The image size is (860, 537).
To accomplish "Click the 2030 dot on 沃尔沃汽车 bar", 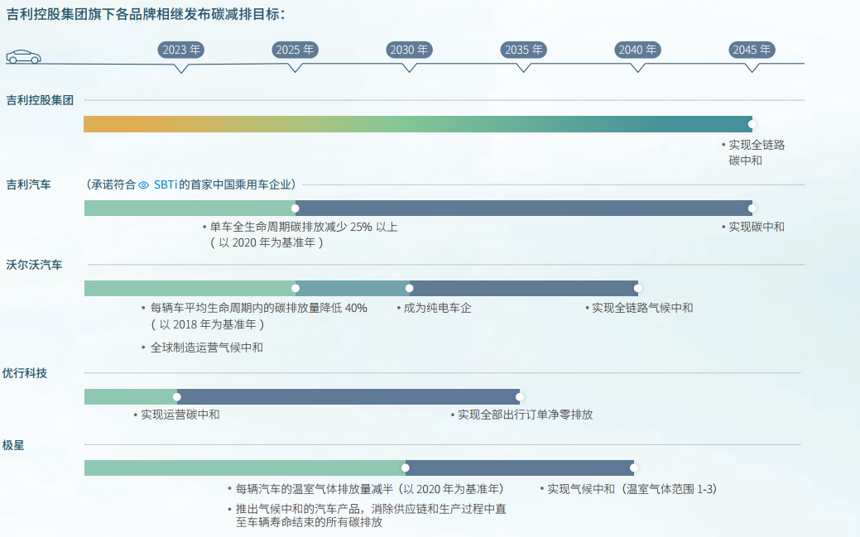I will [409, 289].
